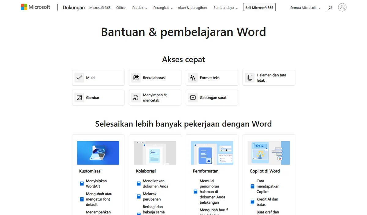Click book icon next to Mendiktekan dokumen Anda
Image resolution: width=367 pixels, height=215 pixels.
[x=139, y=184]
